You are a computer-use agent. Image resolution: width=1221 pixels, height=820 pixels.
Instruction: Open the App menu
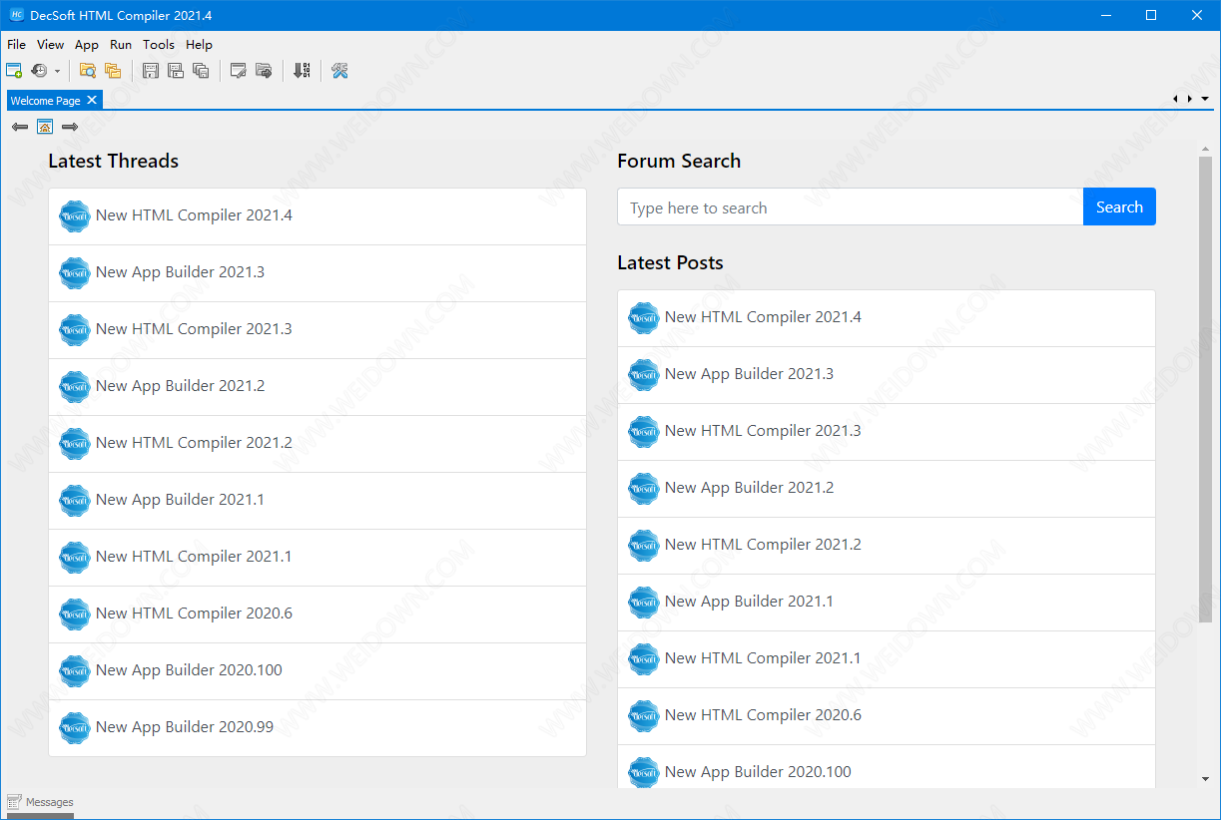tap(87, 44)
